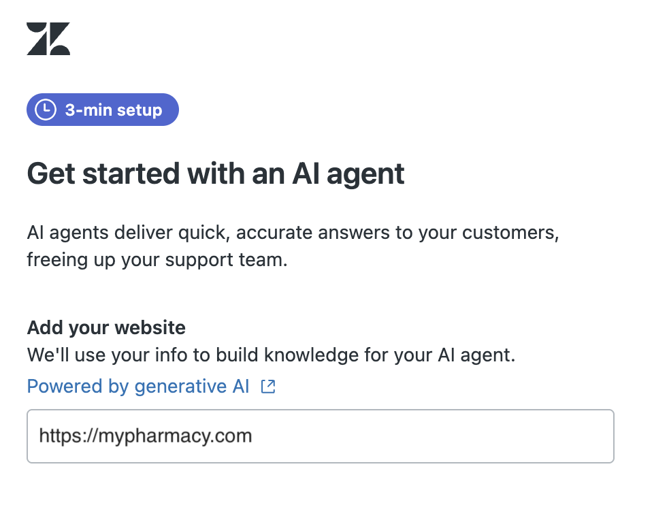This screenshot has height=505, width=652.
Task: Click empty right side of website field
Action: 476,436
